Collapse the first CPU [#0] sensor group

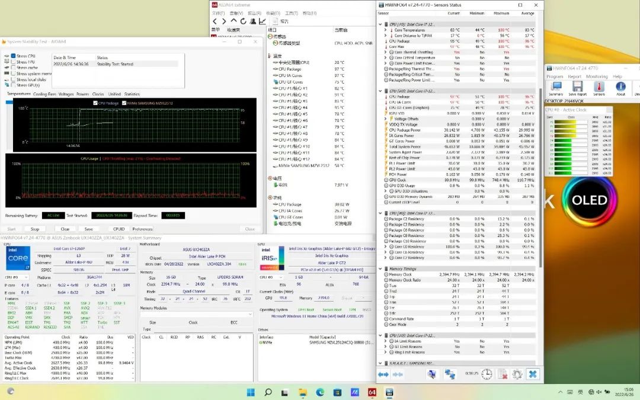[380, 24]
